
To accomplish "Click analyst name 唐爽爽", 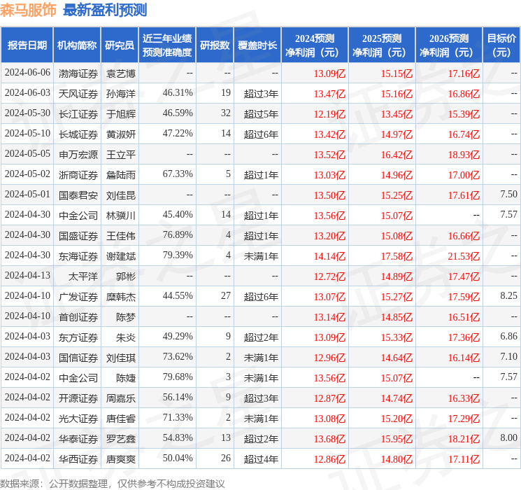I will [121, 459].
